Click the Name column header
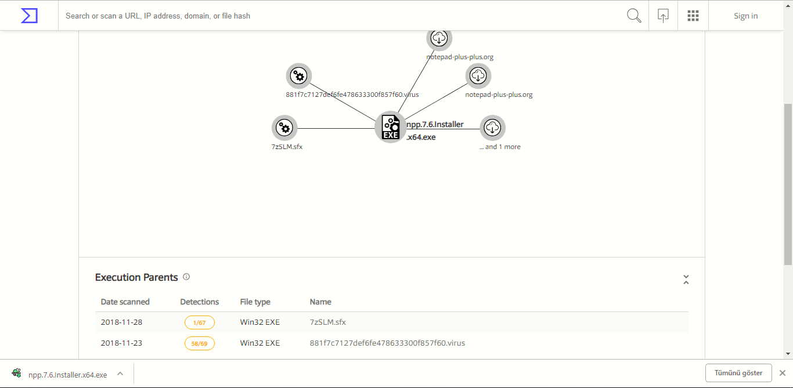Screen dimensions: 793x388 click(x=320, y=302)
